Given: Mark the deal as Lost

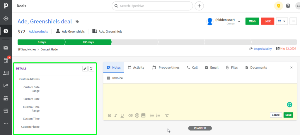Looking at the screenshot, I should coord(268,21).
